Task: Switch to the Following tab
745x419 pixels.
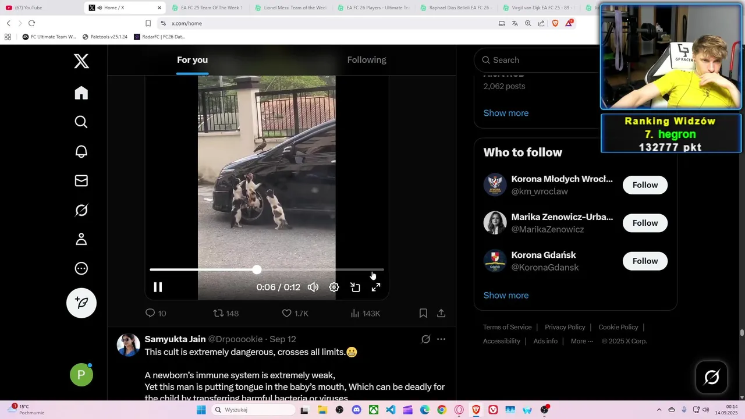Action: (367, 60)
